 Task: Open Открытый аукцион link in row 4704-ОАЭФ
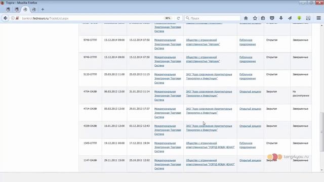250,92
